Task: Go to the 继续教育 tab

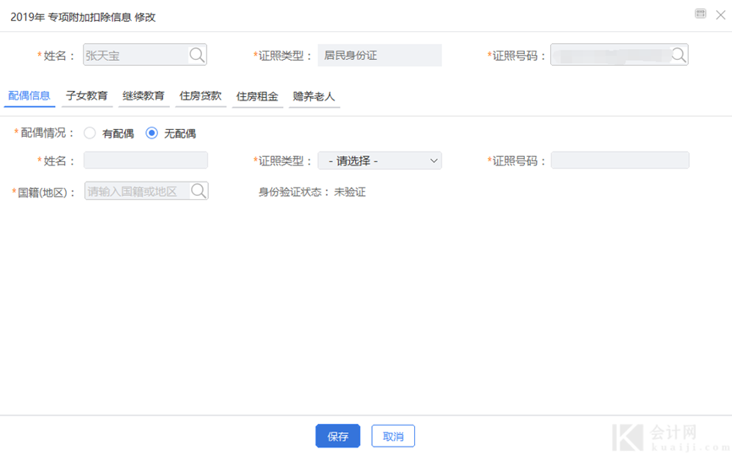Action: 144,96
